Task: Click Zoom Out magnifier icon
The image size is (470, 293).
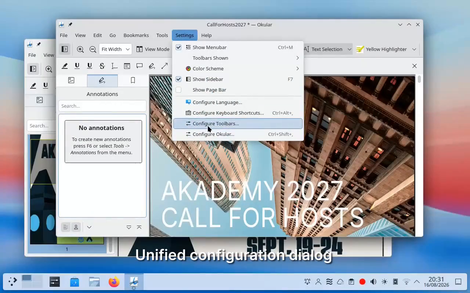Action: [x=93, y=49]
